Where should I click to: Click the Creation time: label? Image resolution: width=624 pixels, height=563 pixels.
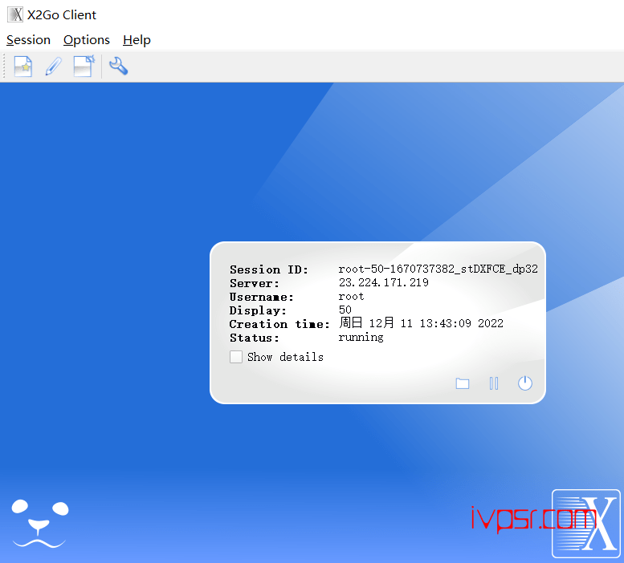(x=279, y=324)
